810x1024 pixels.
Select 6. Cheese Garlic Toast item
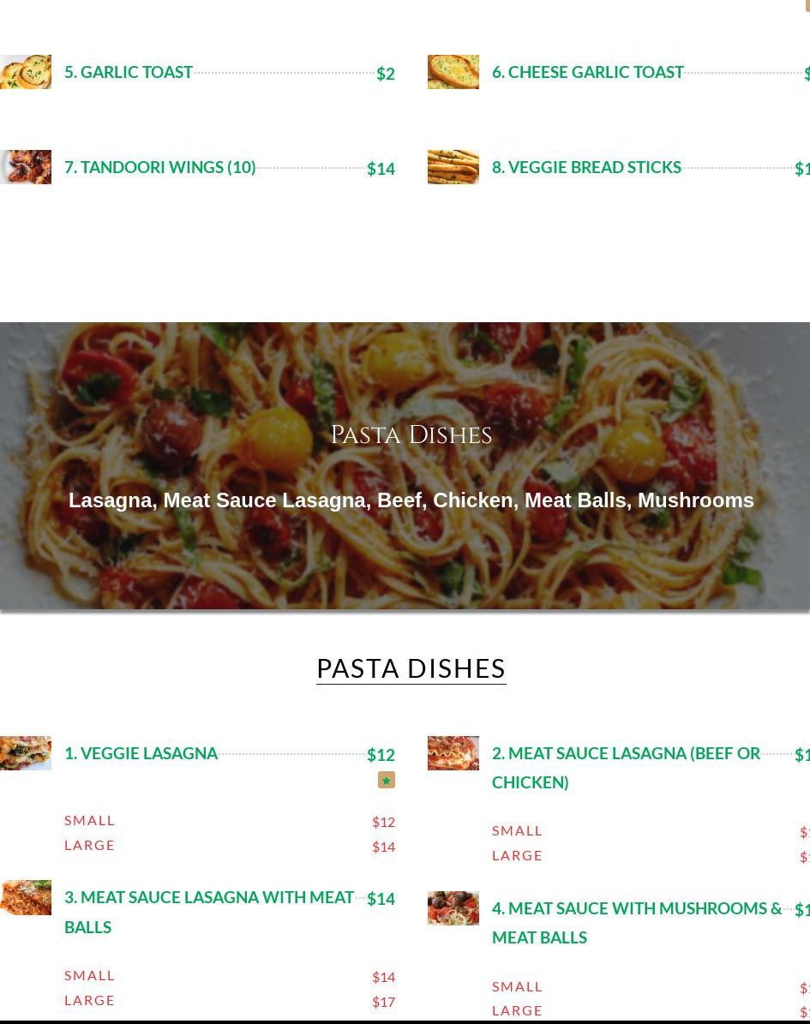(588, 72)
